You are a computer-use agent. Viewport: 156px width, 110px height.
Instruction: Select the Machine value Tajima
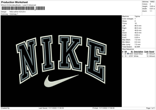click(137, 16)
